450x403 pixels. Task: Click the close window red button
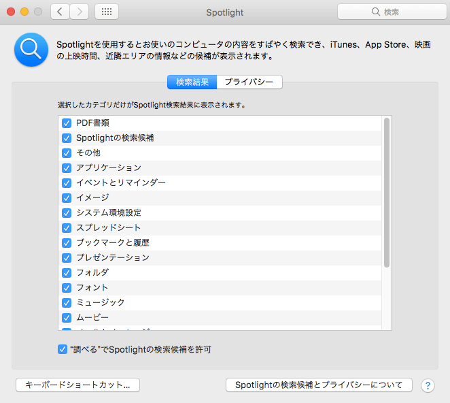[x=11, y=12]
